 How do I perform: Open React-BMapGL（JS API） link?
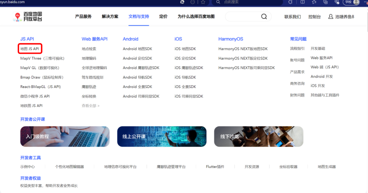[x=41, y=87]
